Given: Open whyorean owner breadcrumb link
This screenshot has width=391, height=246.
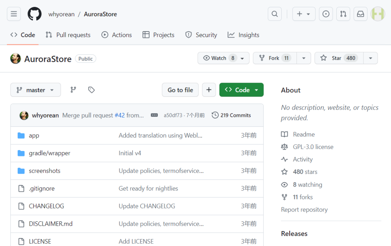Looking at the screenshot, I should point(61,14).
